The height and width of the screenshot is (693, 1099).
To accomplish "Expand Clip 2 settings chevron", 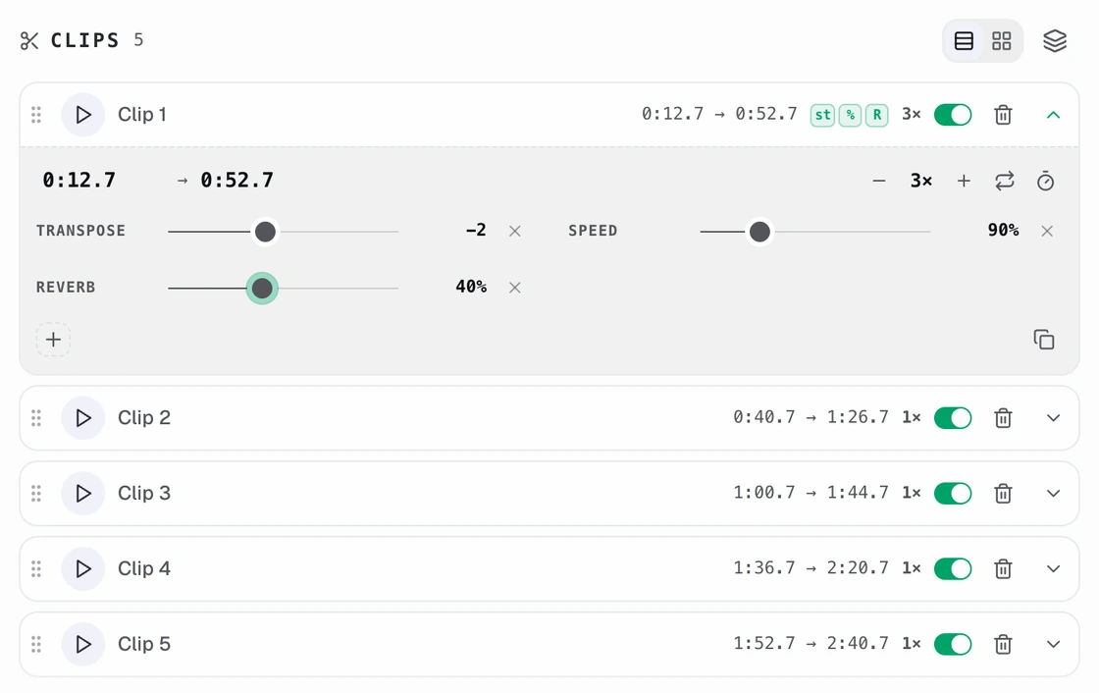I will (x=1053, y=418).
